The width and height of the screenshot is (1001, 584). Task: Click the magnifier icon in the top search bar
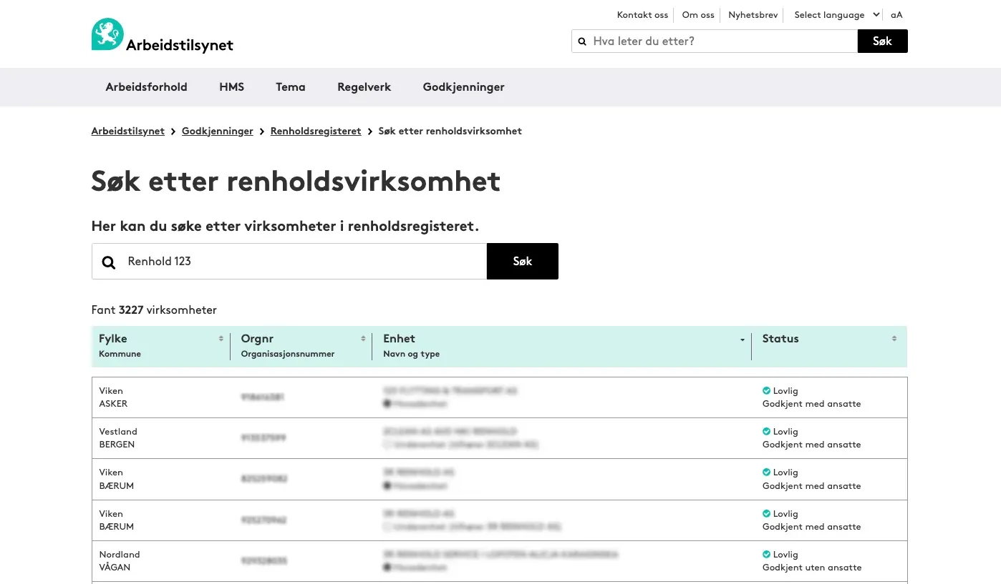[582, 41]
